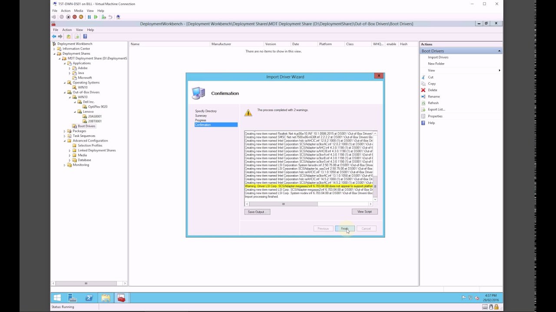This screenshot has height=312, width=556.
Task: Click the Refresh icon in Actions pane
Action: (x=423, y=103)
